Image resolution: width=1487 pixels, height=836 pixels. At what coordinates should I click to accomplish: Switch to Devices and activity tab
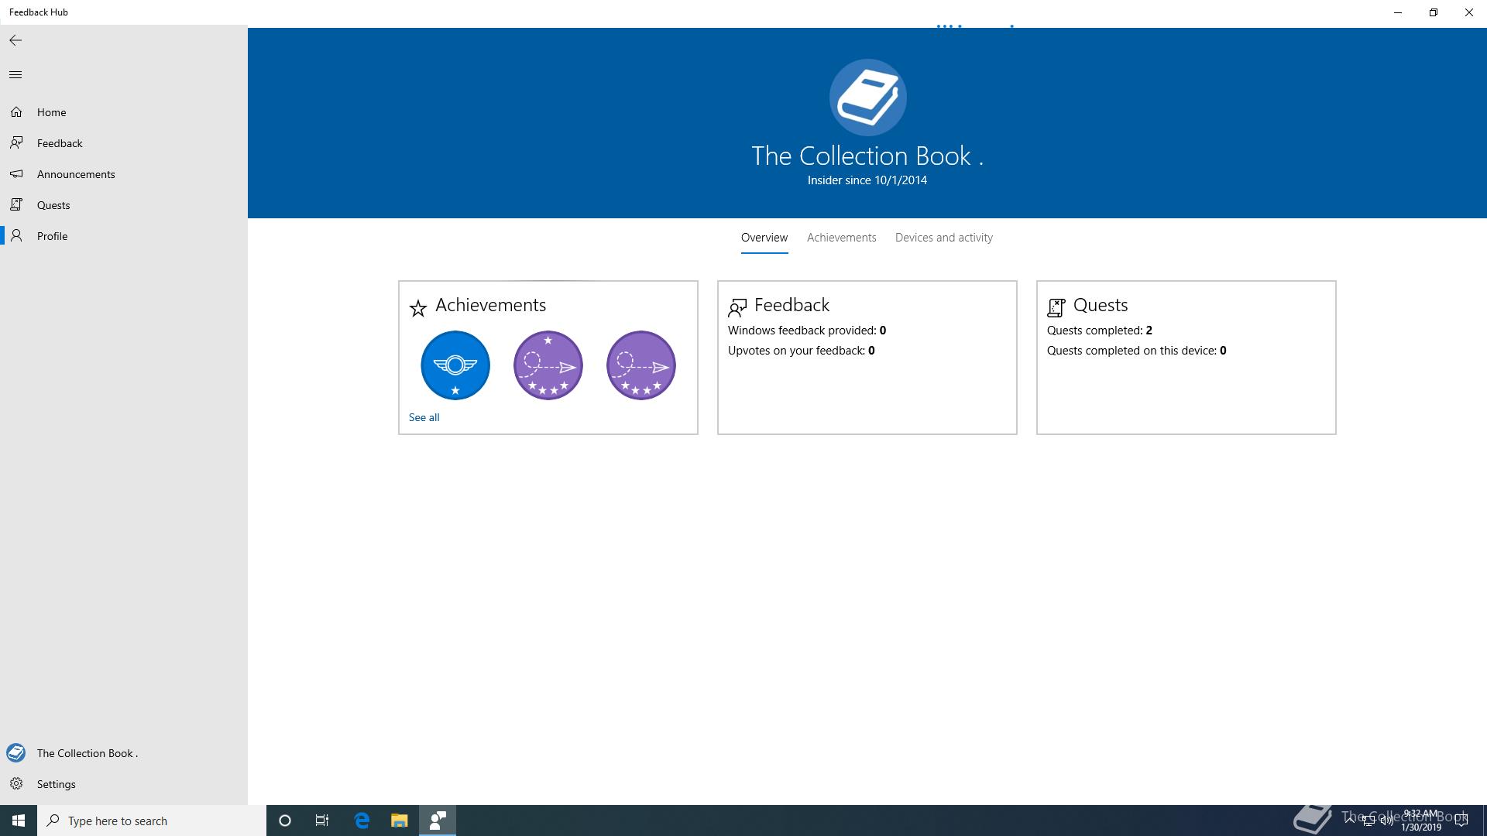point(943,238)
